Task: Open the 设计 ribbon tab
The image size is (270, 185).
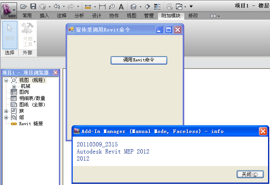Action: tap(96, 16)
